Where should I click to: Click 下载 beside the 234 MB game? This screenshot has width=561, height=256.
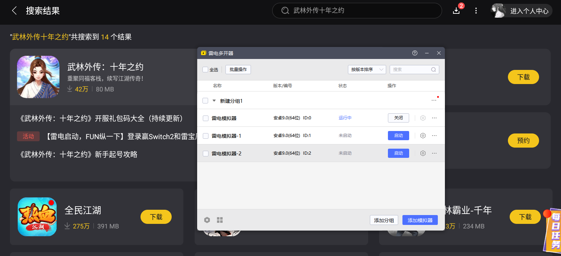point(525,217)
